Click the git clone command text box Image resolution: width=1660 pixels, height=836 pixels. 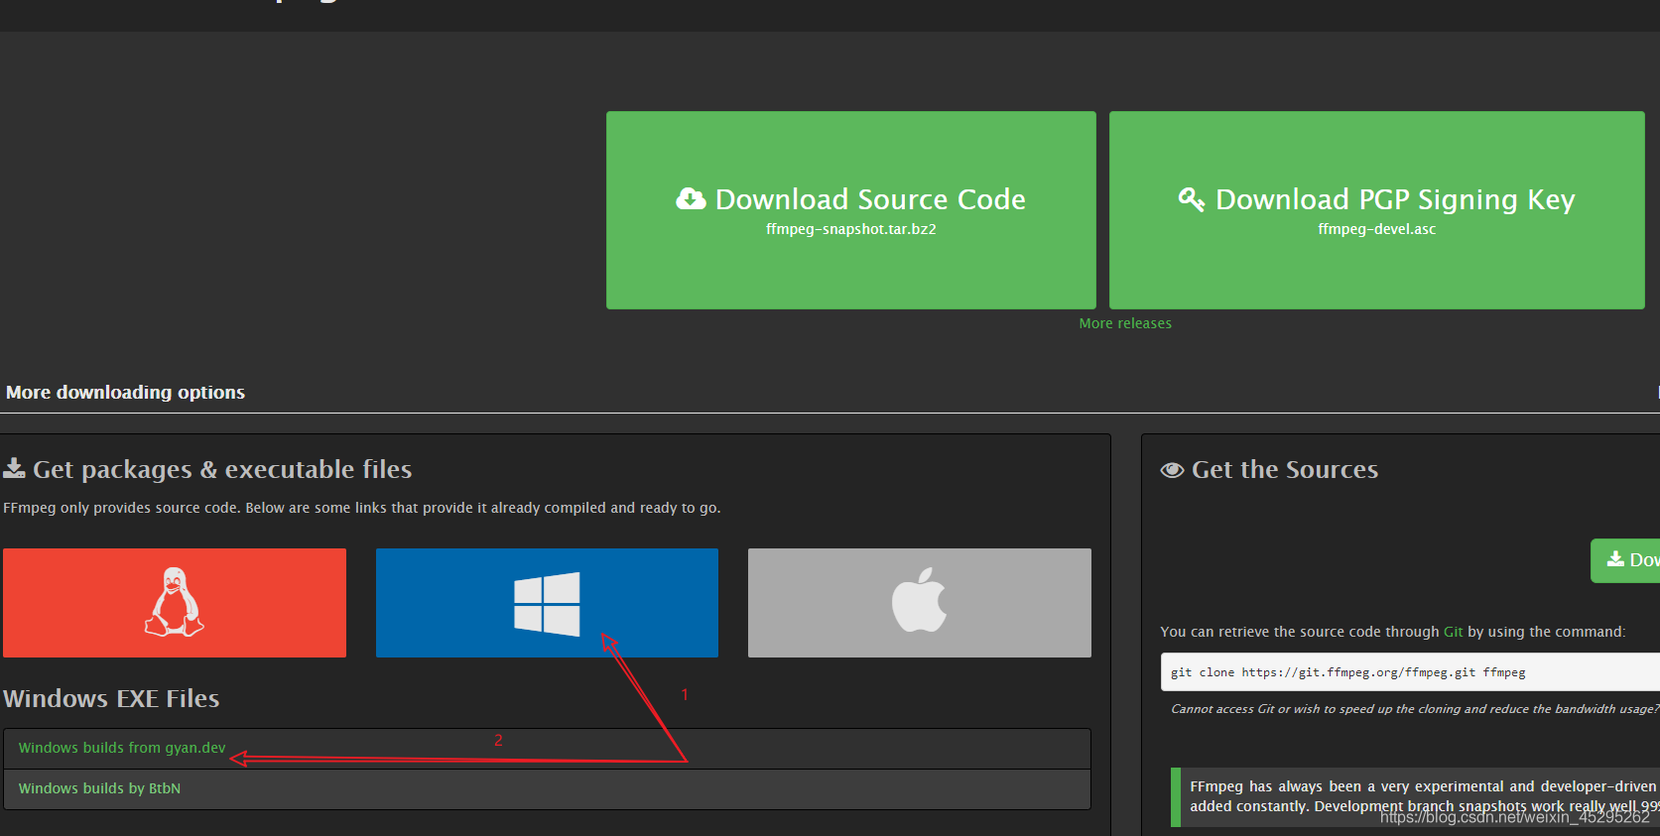[x=1410, y=672]
